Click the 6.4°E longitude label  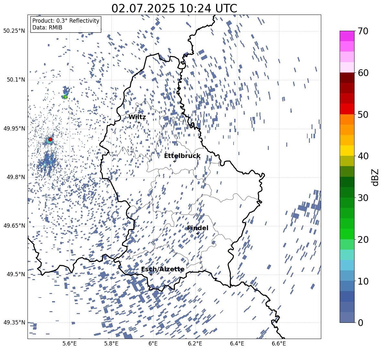click(x=237, y=344)
